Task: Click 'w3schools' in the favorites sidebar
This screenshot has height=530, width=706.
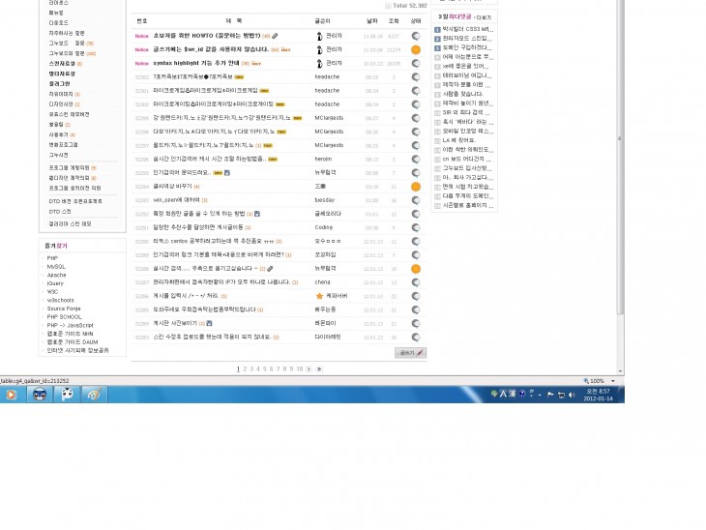Action: (60, 301)
